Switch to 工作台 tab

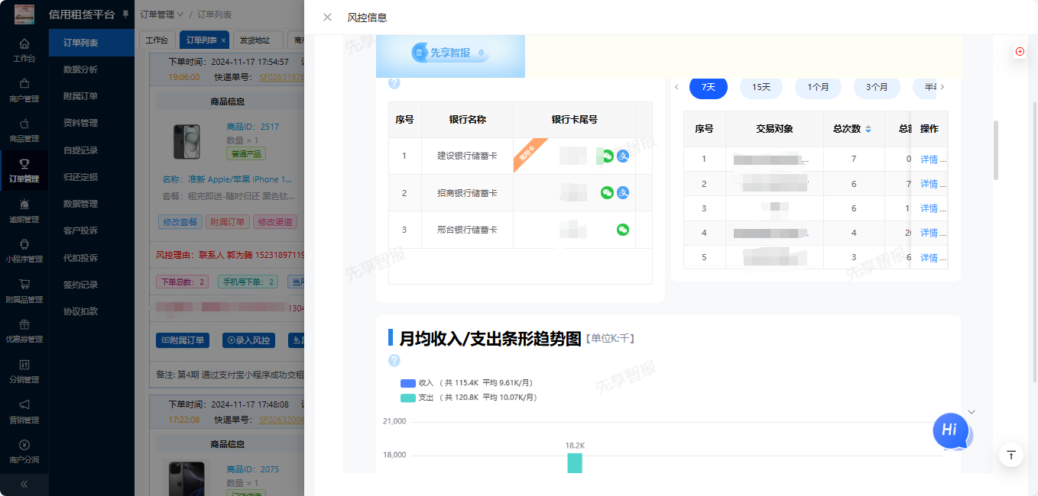157,40
